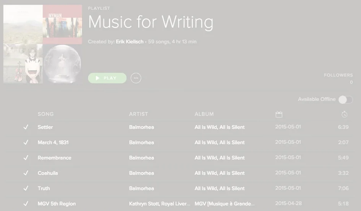Click the 59 songs, 4 hr 13 min text

172,42
